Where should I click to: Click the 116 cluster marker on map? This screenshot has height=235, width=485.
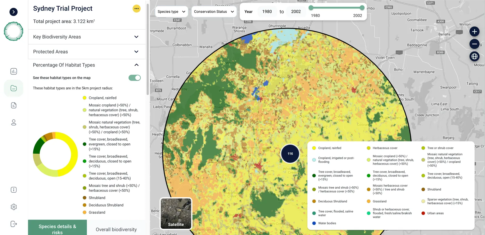(290, 154)
